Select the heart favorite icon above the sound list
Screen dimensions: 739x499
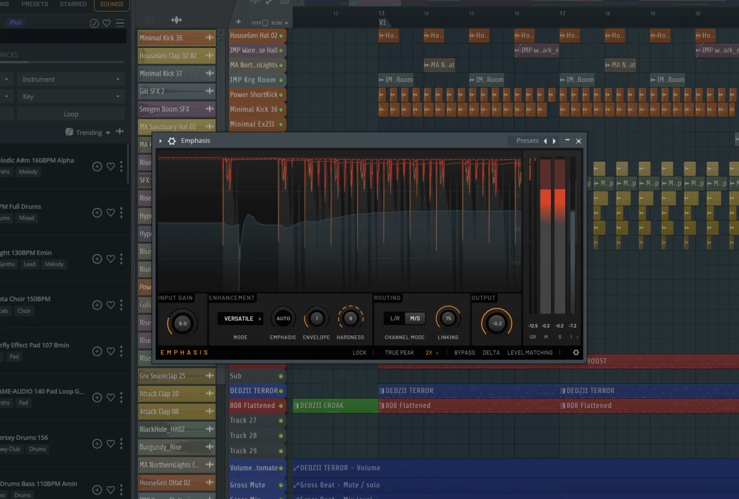click(106, 23)
